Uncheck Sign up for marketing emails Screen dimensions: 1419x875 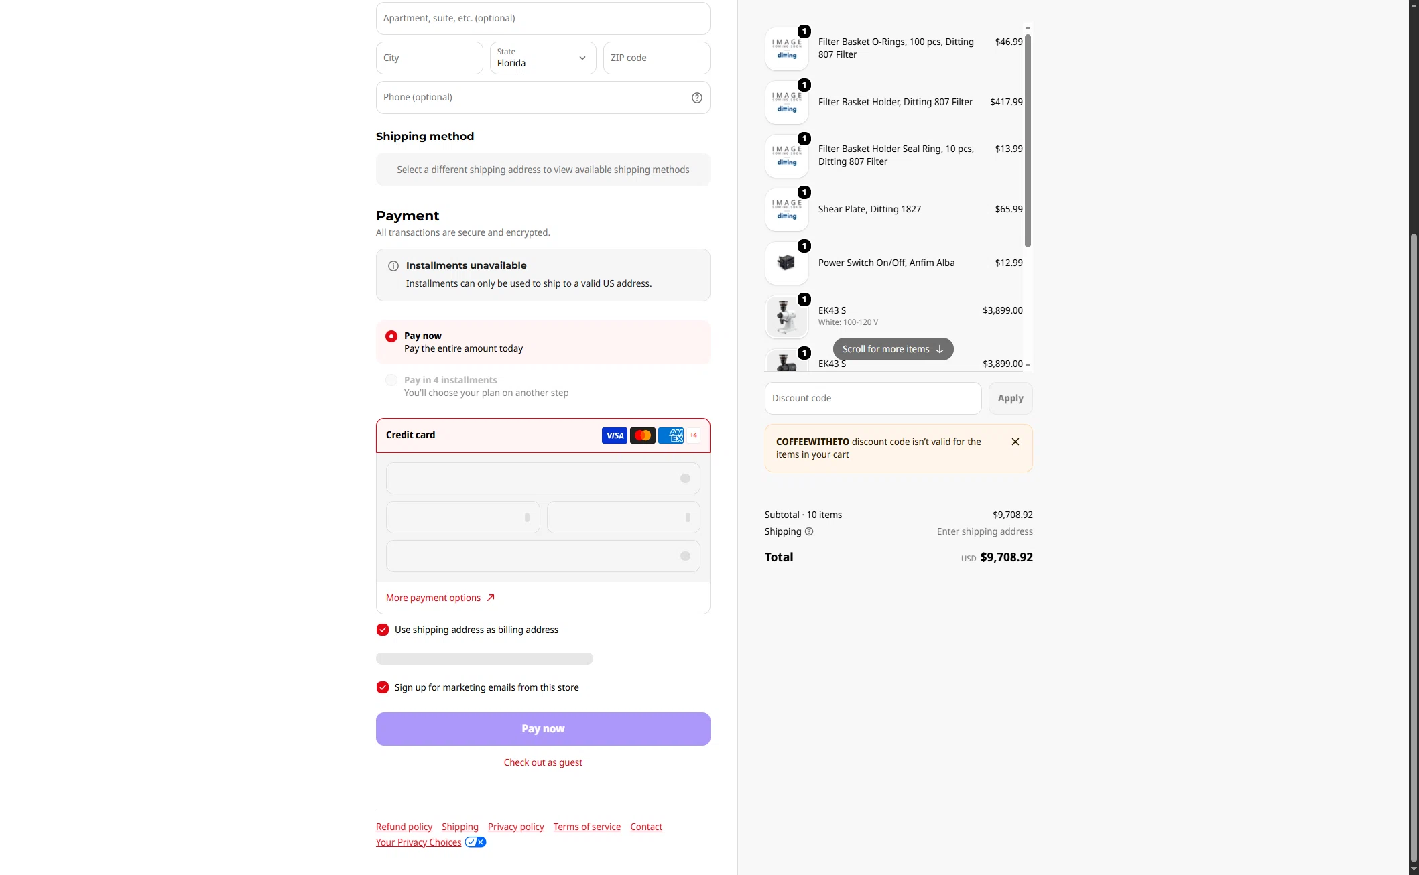click(x=383, y=687)
